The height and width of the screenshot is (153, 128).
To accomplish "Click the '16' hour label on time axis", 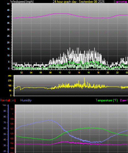I will coord(88,73).
